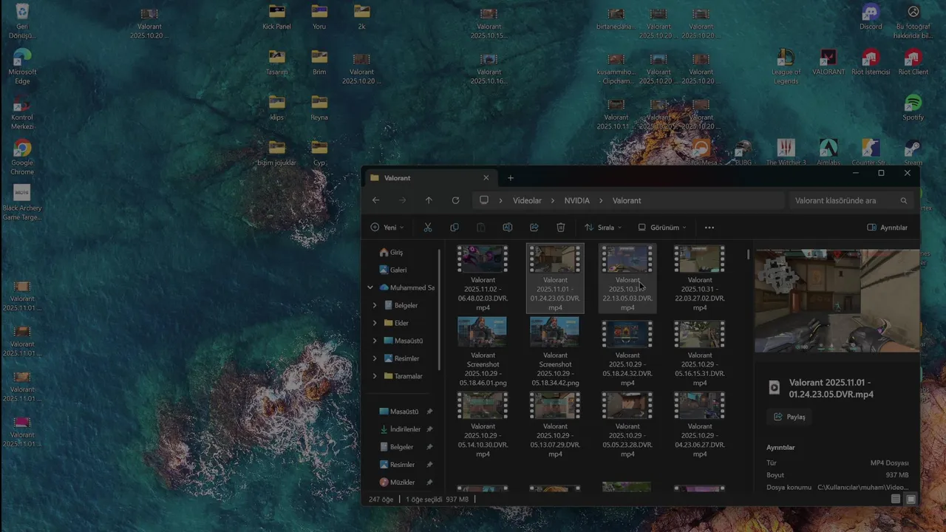Select the Geri Dönüşüm recycle bin icon
This screenshot has height=532, width=946.
[x=22, y=21]
